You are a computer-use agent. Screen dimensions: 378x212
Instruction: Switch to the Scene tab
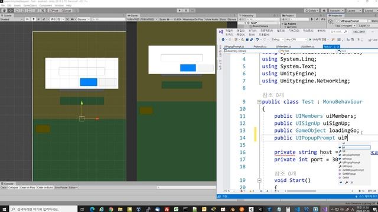[x=6, y=16]
